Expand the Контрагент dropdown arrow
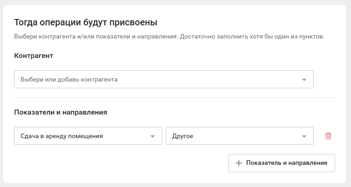Image resolution: width=351 pixels, height=187 pixels. (x=304, y=80)
